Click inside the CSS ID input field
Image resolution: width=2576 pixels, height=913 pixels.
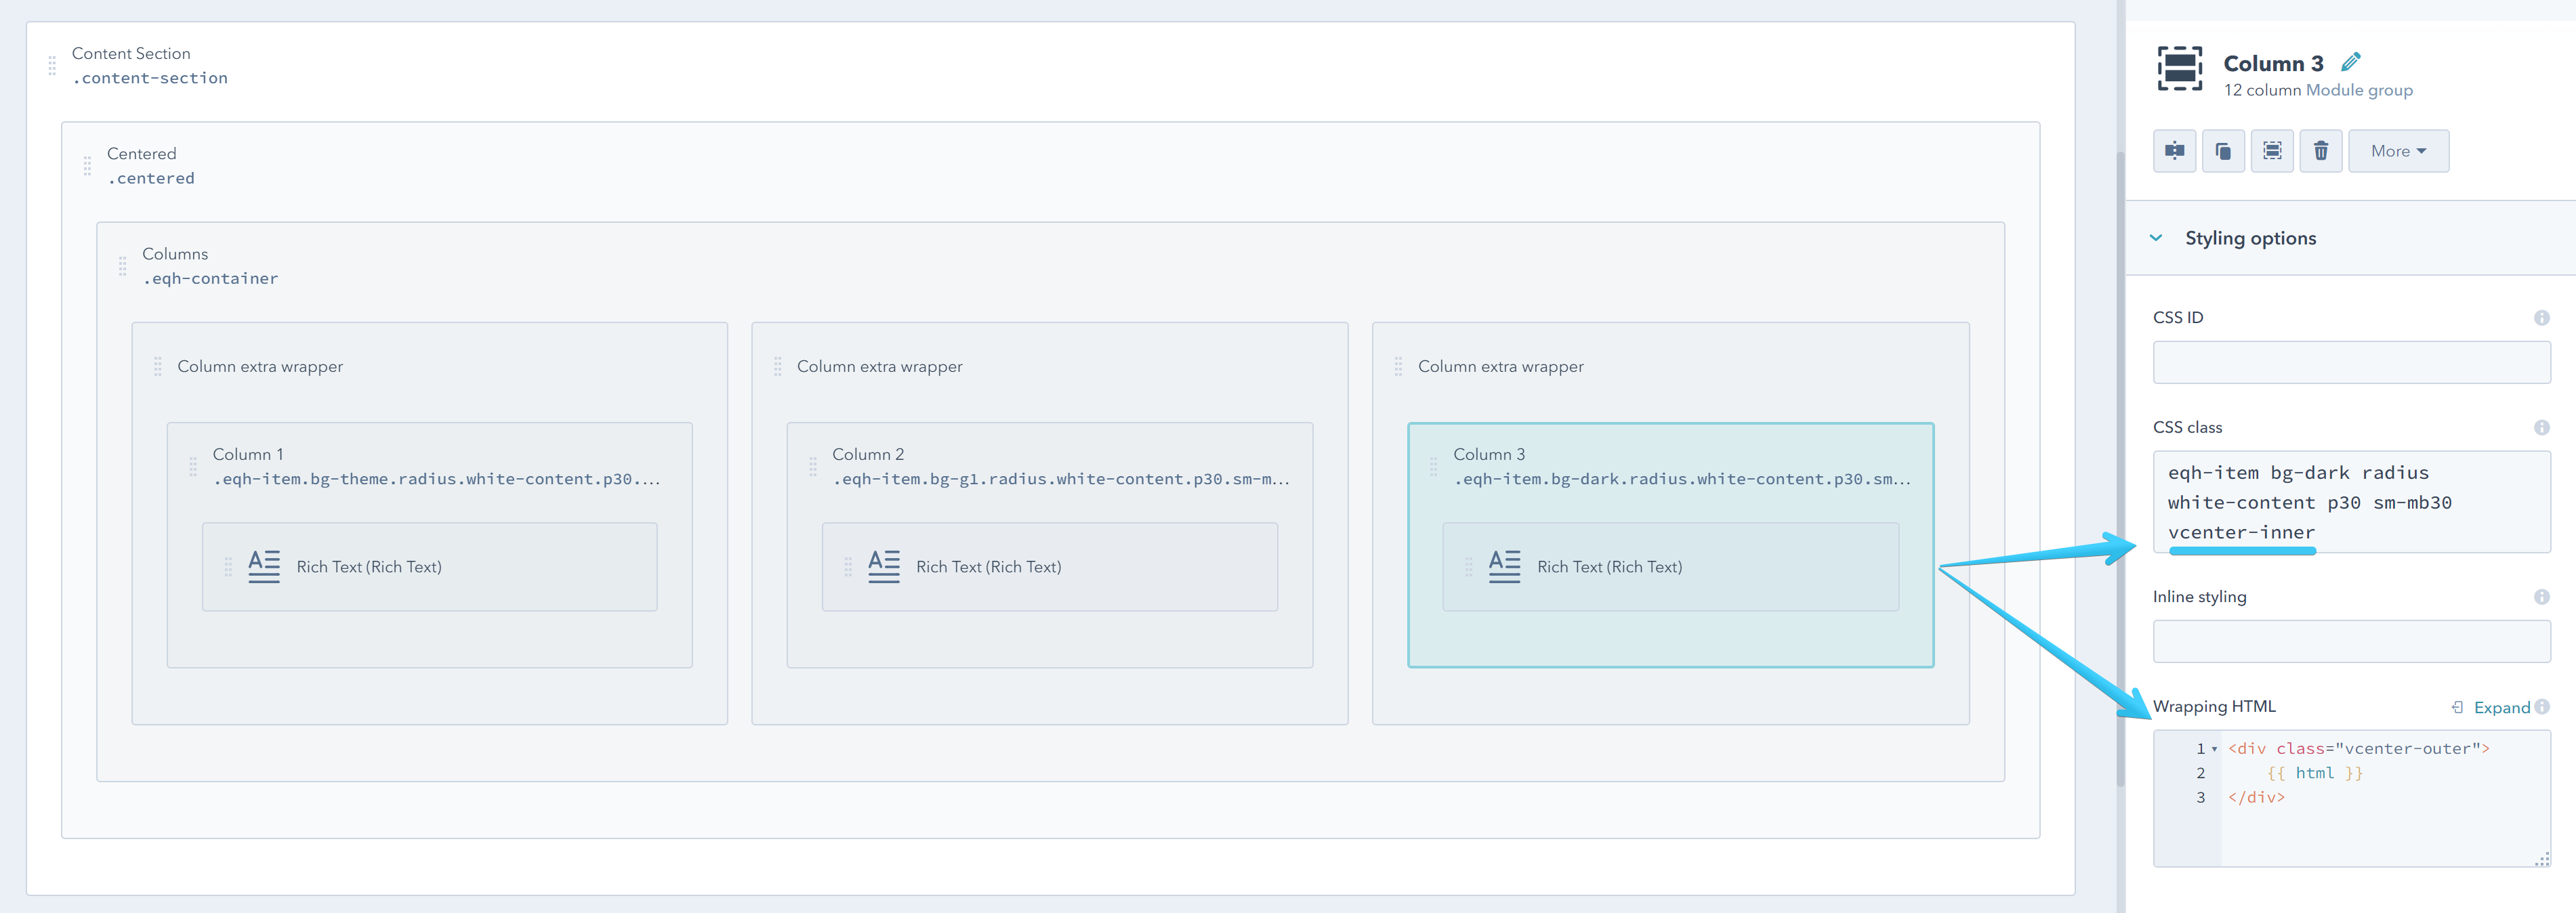click(2350, 361)
